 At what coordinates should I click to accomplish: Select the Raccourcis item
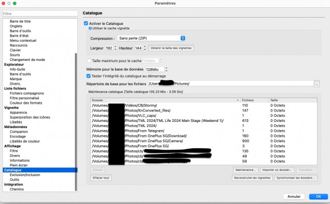[x=19, y=45]
